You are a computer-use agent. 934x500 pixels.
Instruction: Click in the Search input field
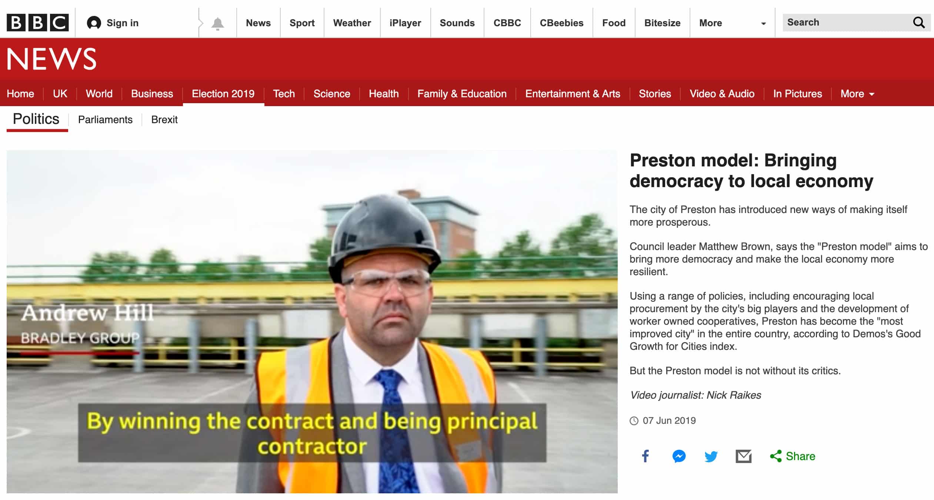(x=847, y=23)
